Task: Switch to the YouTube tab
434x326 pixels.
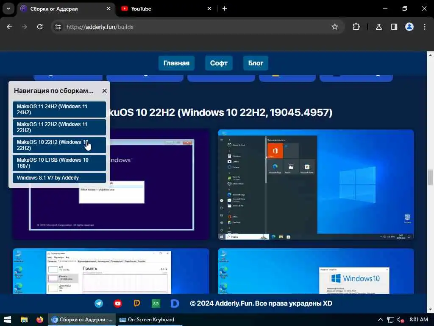Action: (166, 9)
